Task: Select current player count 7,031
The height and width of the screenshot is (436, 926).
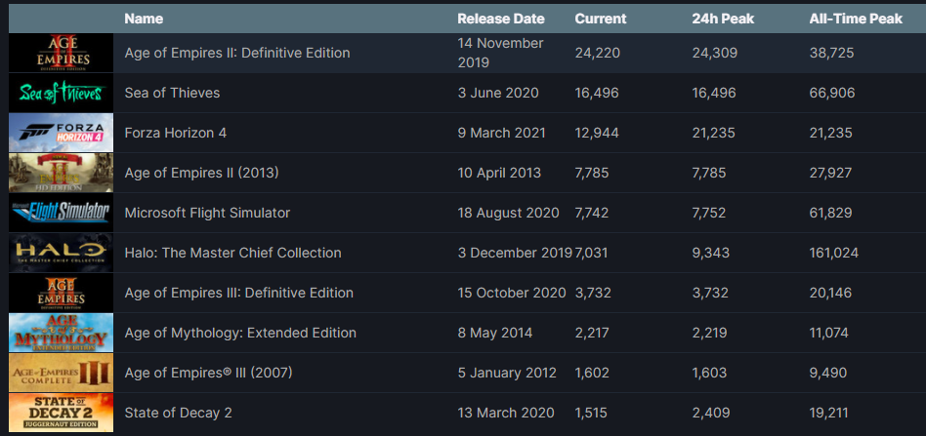Action: pos(591,253)
